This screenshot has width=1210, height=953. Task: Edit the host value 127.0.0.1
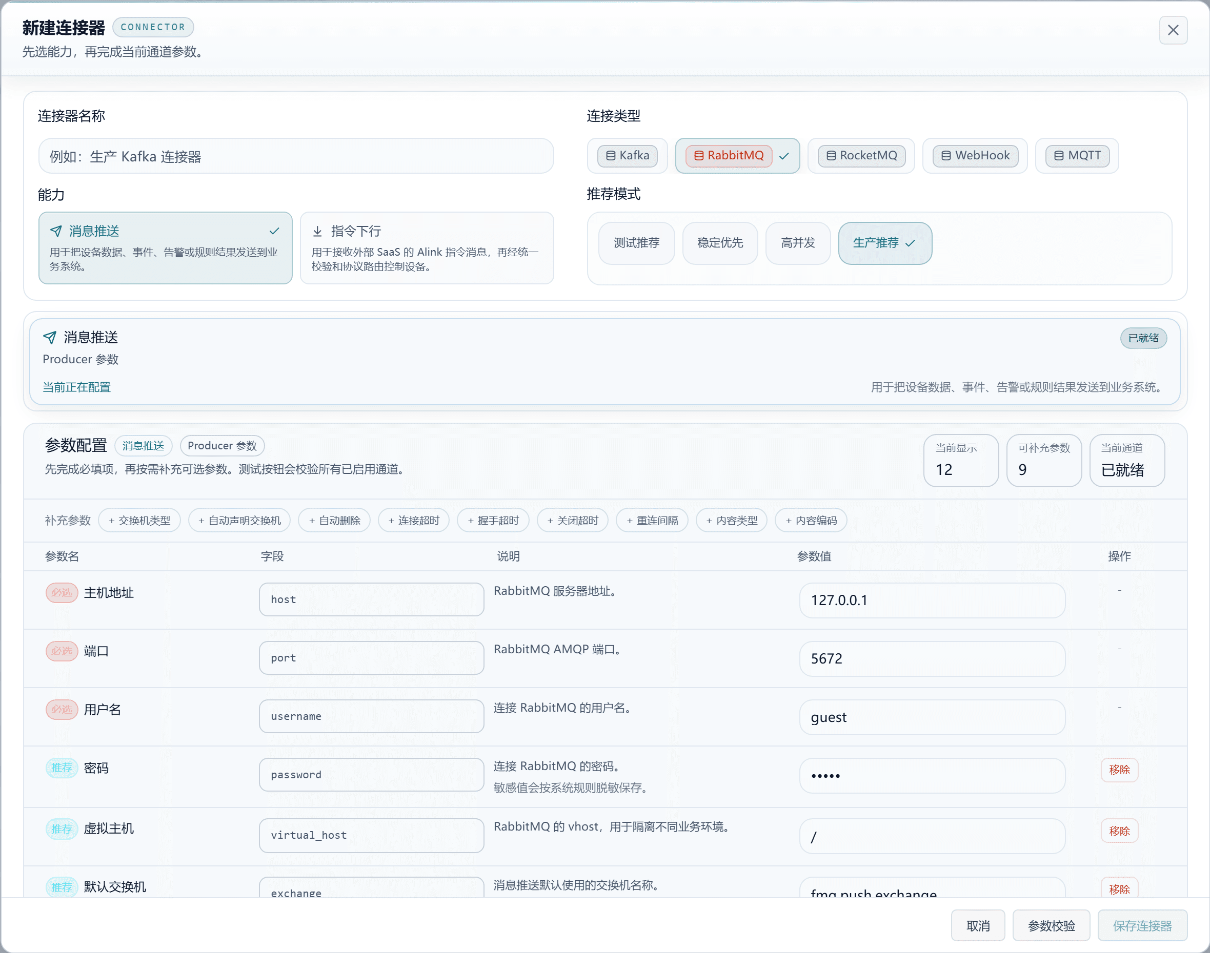(932, 600)
